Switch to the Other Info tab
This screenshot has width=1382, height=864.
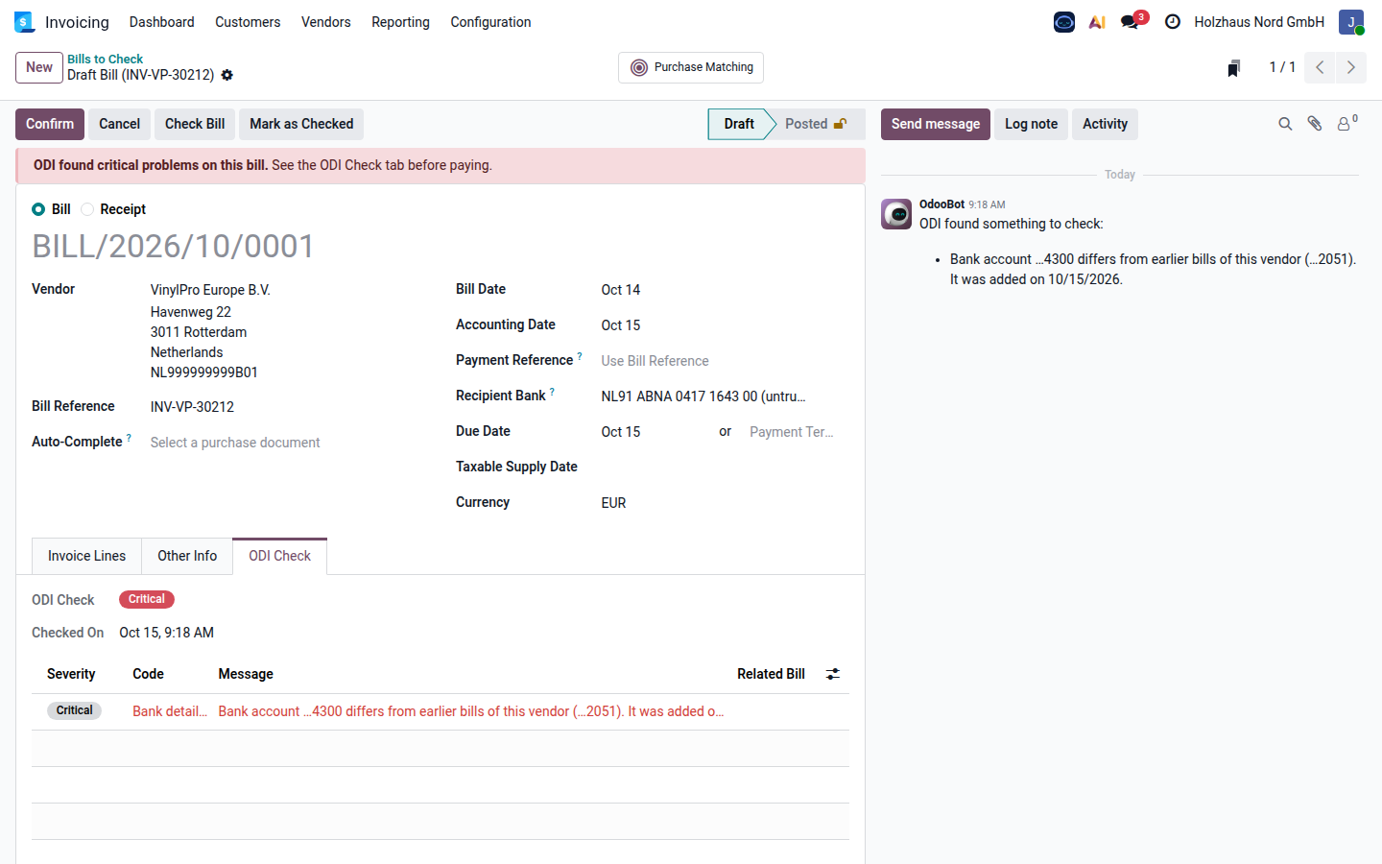coord(187,556)
